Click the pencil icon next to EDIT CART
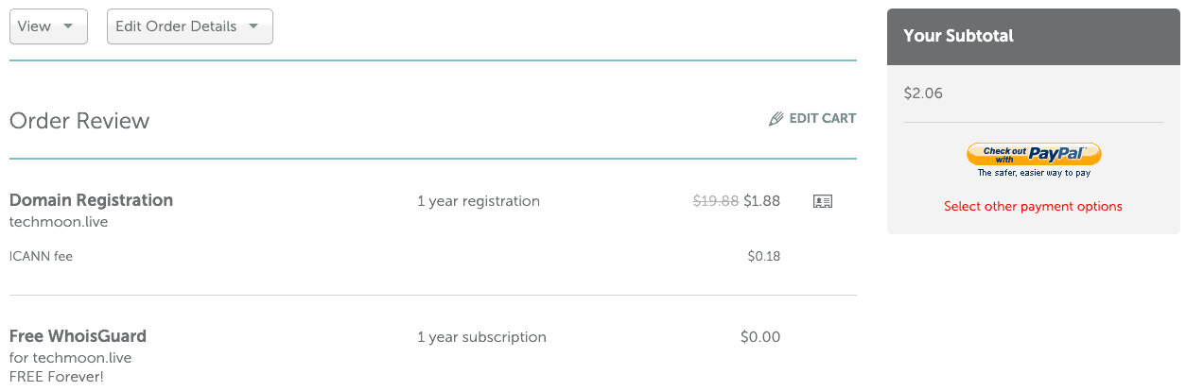Image resolution: width=1186 pixels, height=391 pixels. coord(776,119)
